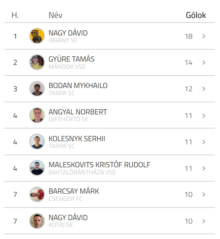Click Barcsay Márk player photo
This screenshot has height=239, width=220.
(37, 194)
